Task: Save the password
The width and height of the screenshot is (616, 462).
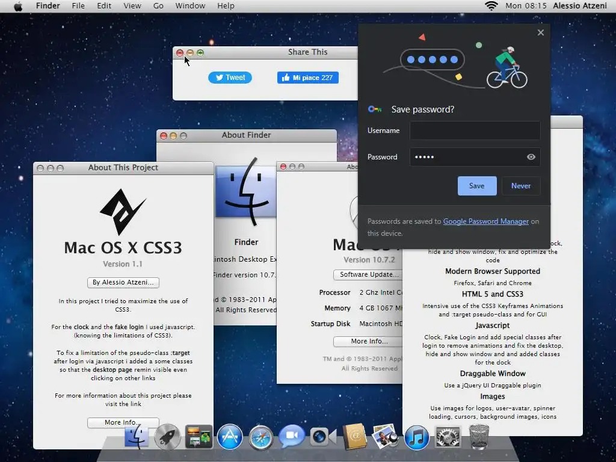Action: [477, 186]
